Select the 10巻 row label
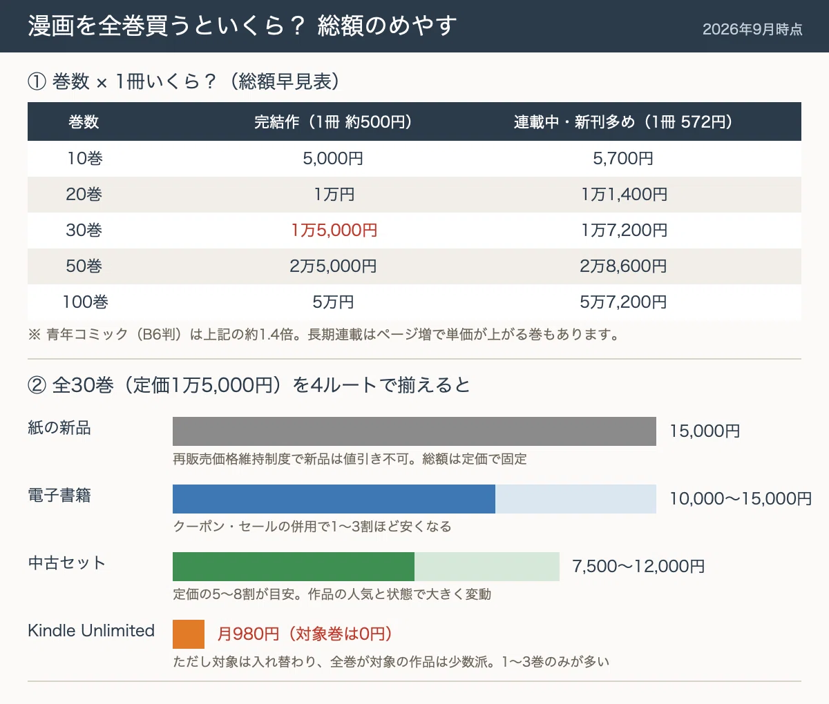Screen dimensions: 829x704 point(84,159)
